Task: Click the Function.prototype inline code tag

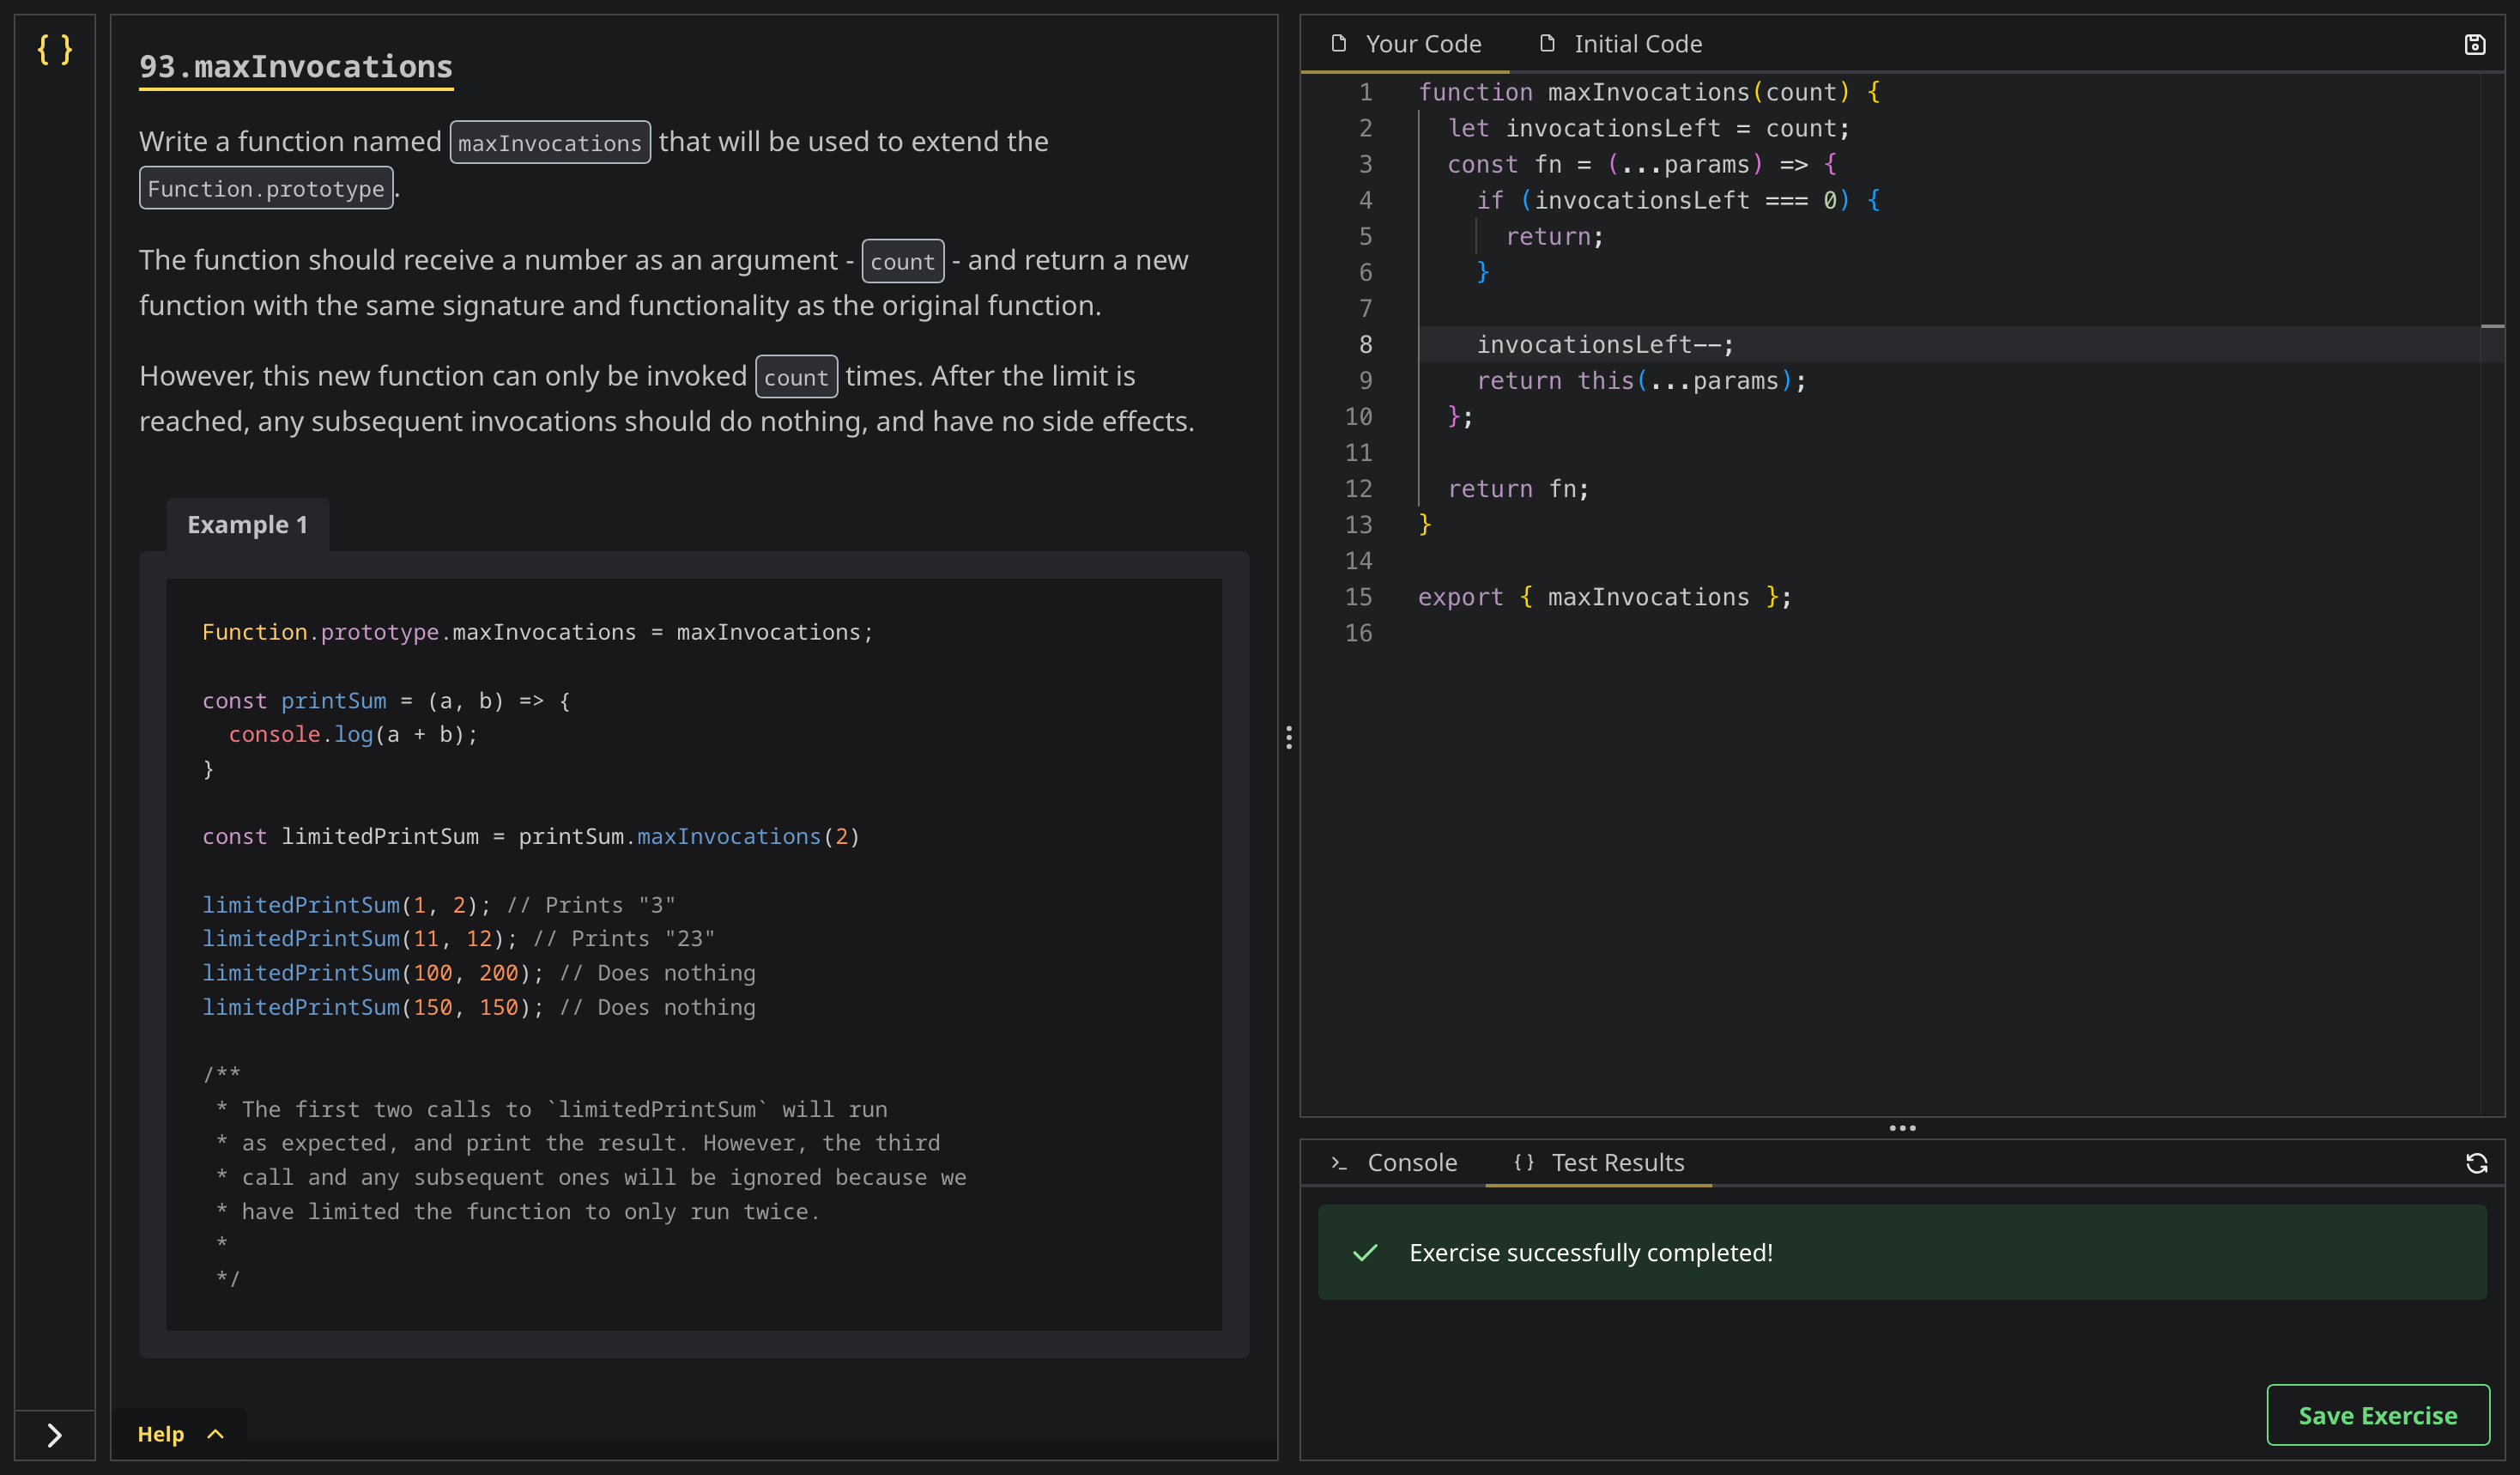Action: click(x=266, y=188)
